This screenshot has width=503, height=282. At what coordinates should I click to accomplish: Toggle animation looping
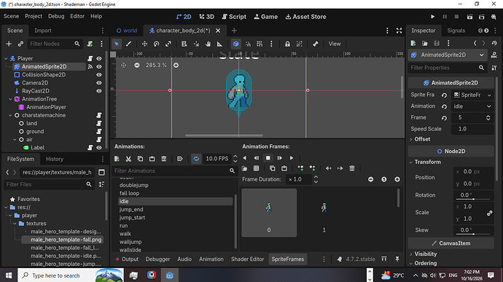[196, 158]
